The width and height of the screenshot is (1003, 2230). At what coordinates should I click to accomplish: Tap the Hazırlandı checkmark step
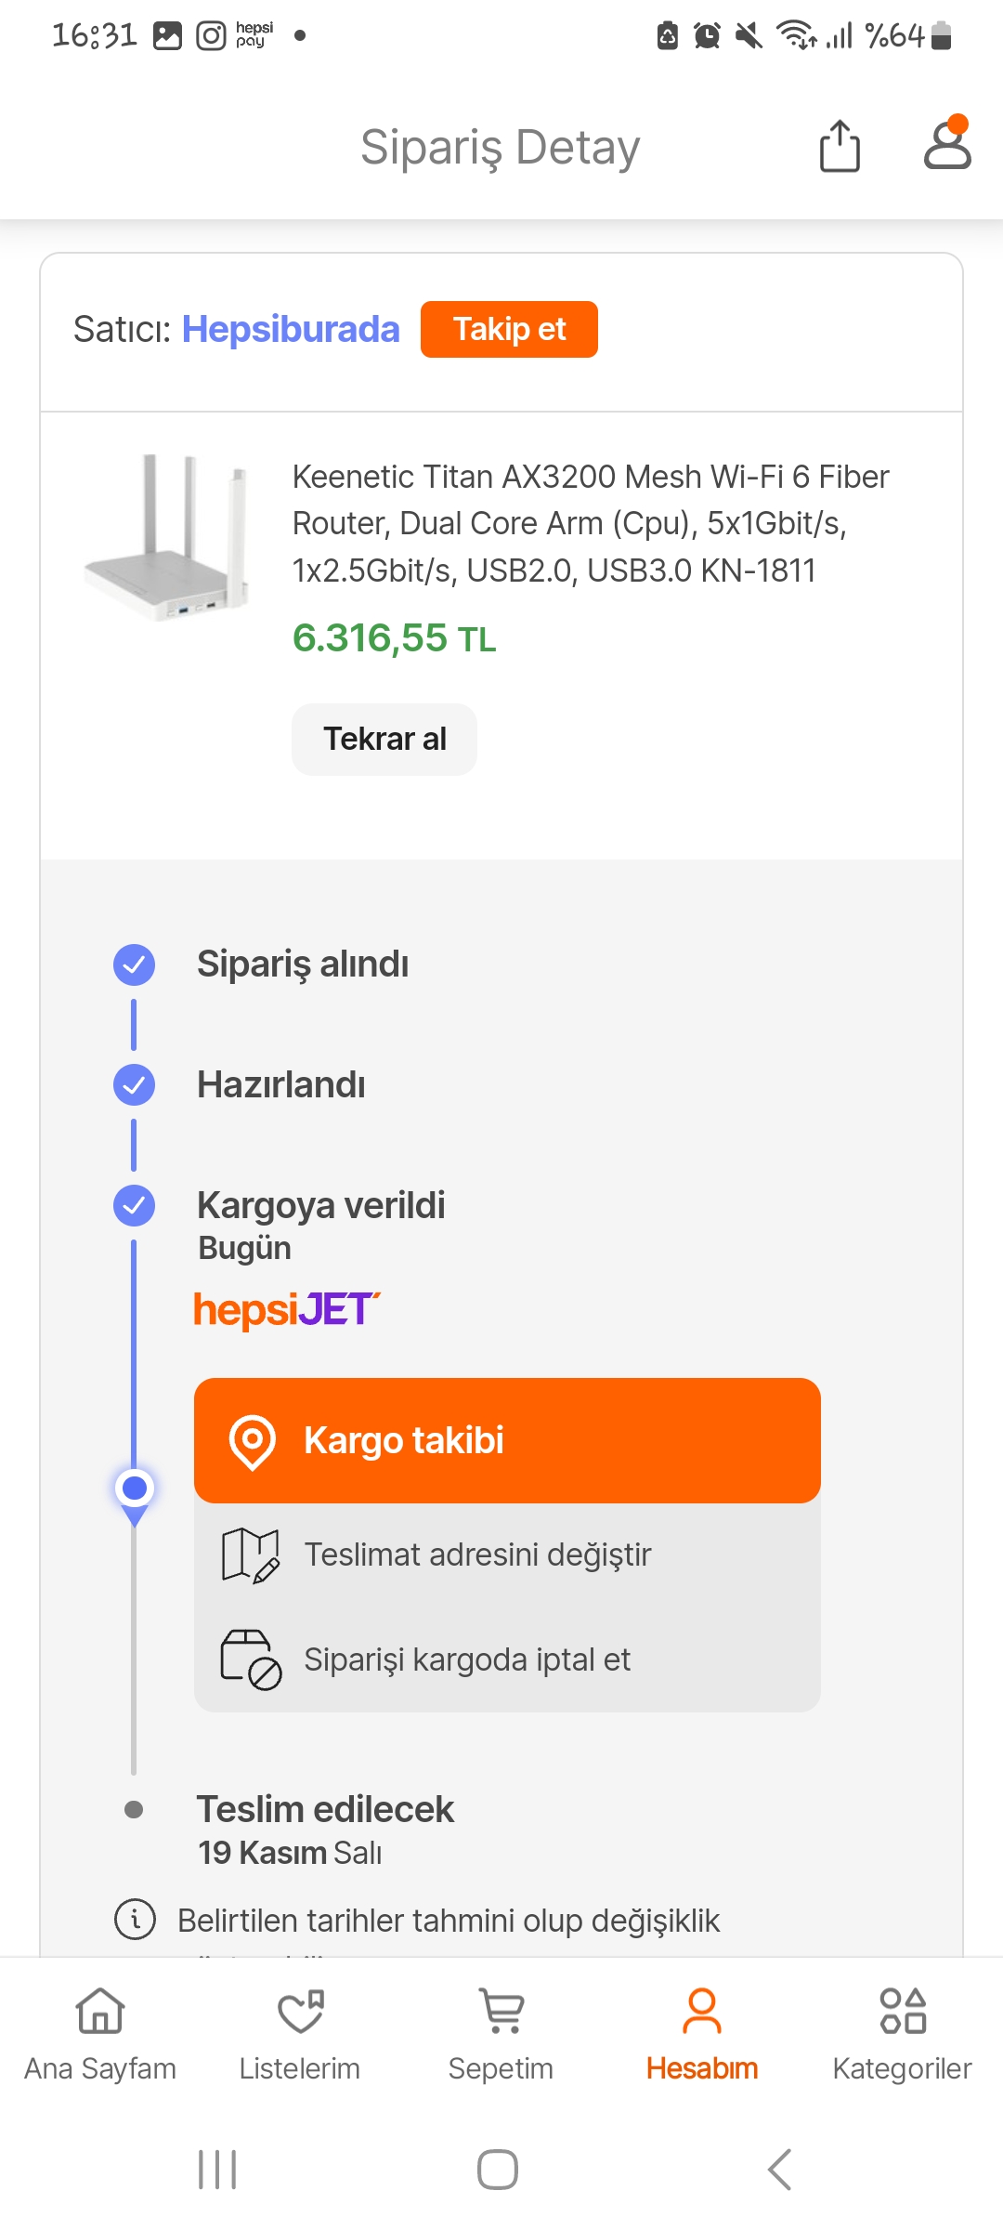pos(134,1085)
